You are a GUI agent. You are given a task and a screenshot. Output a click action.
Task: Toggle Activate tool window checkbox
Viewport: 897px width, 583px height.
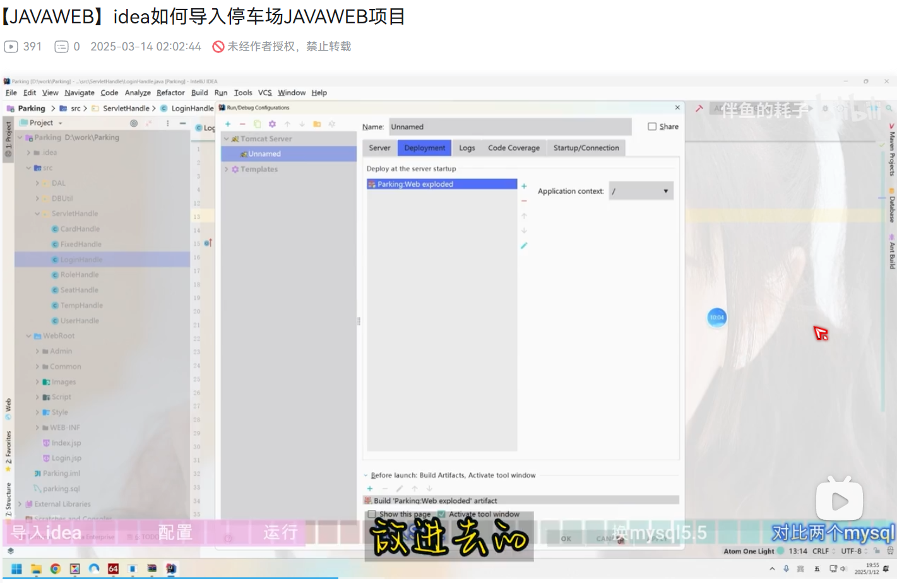point(442,514)
